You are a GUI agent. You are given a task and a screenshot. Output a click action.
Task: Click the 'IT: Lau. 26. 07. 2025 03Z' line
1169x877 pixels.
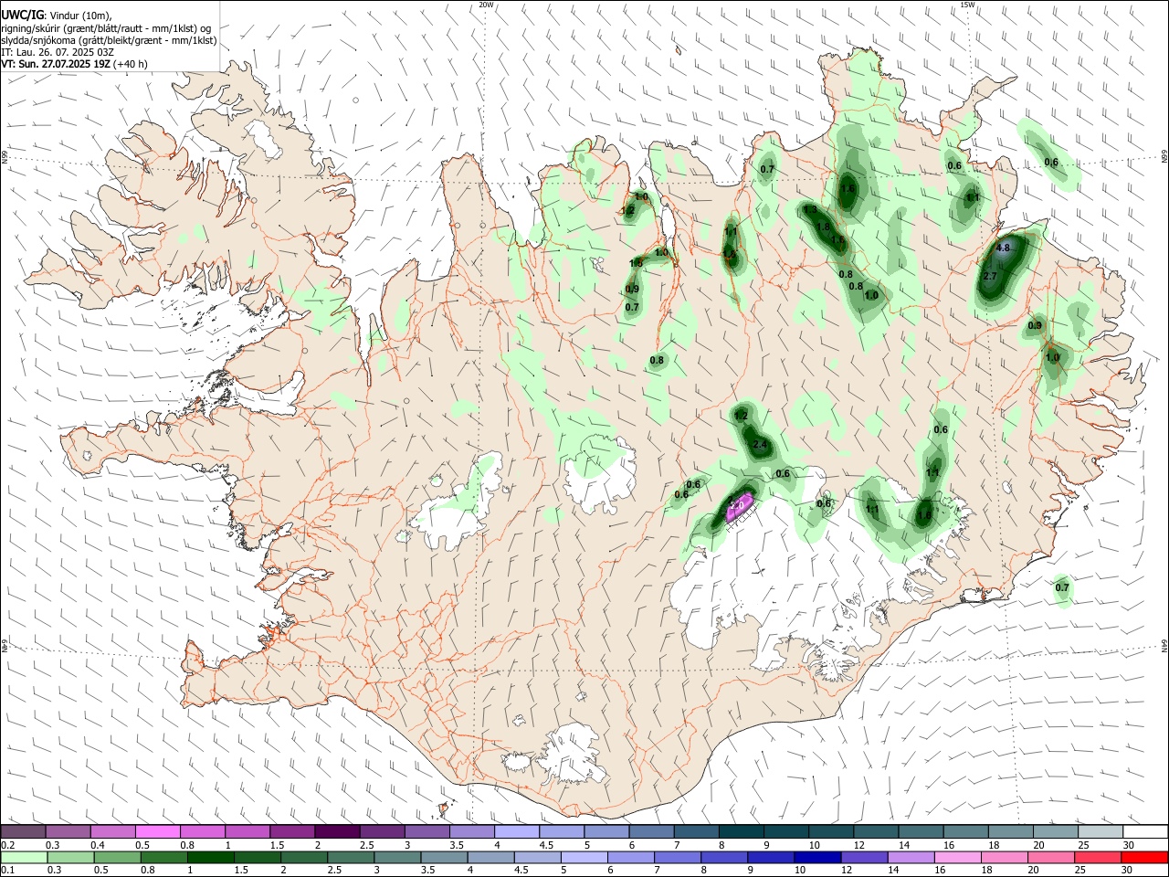(58, 52)
